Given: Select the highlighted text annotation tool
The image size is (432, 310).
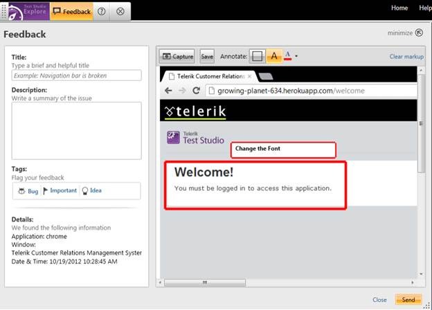Looking at the screenshot, I should pos(274,56).
